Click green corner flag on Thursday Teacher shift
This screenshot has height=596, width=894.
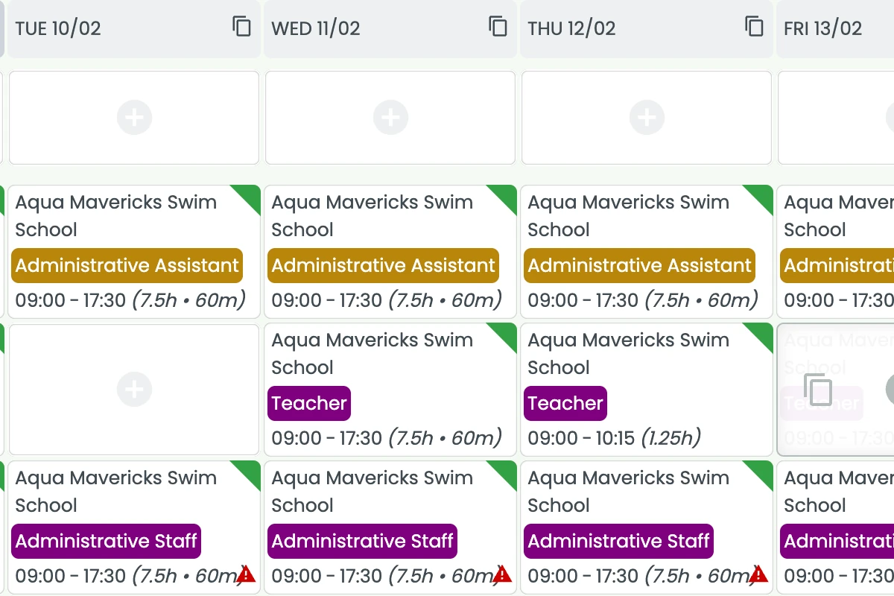coord(761,335)
